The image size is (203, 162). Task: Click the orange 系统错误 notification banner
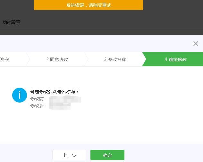(89, 5)
